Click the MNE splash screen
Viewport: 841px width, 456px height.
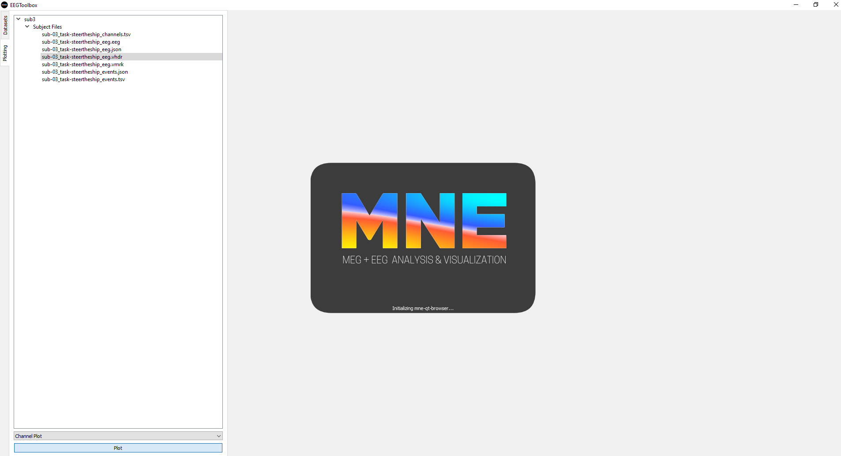[x=422, y=238]
